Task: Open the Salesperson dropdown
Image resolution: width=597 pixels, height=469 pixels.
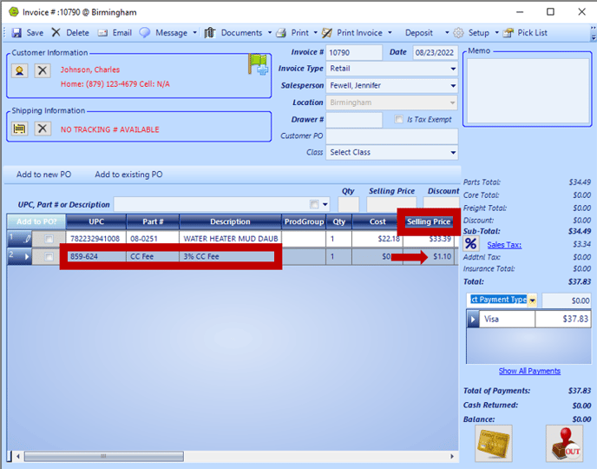Action: point(453,86)
